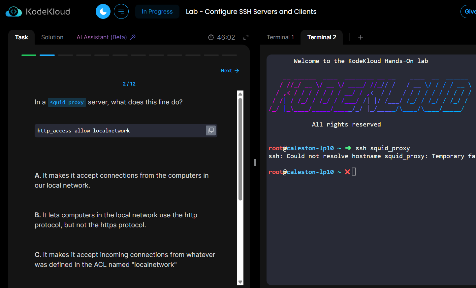Select answer B about http protocol
476x288 pixels.
[116, 220]
